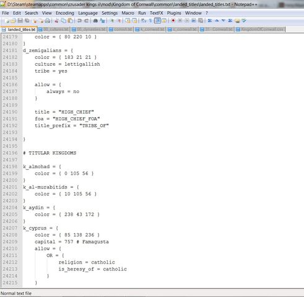Click the Open file folder icon
This screenshot has height=297, width=304.
14,20
